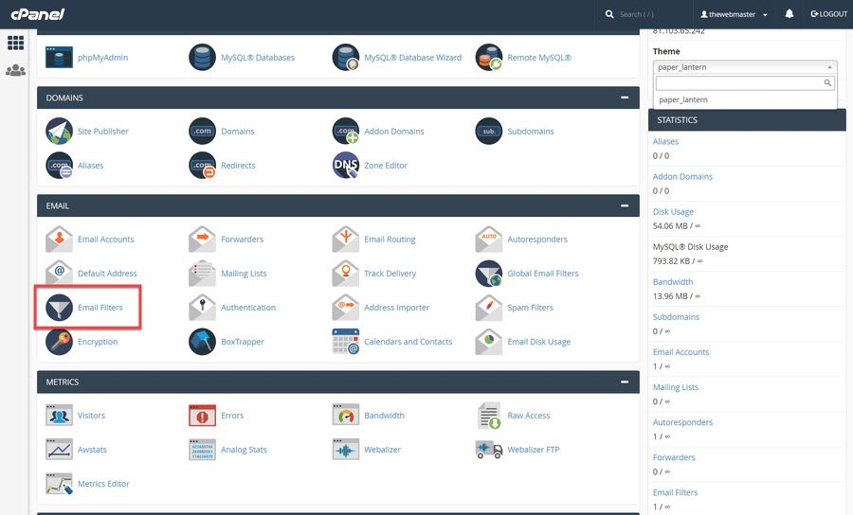
Task: Open the notifications bell
Action: pyautogui.click(x=789, y=14)
